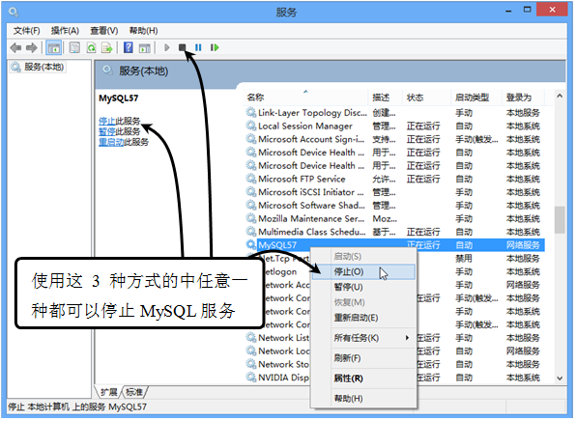Click the Show/Hide Console Tree icon
The image size is (576, 421).
click(53, 47)
